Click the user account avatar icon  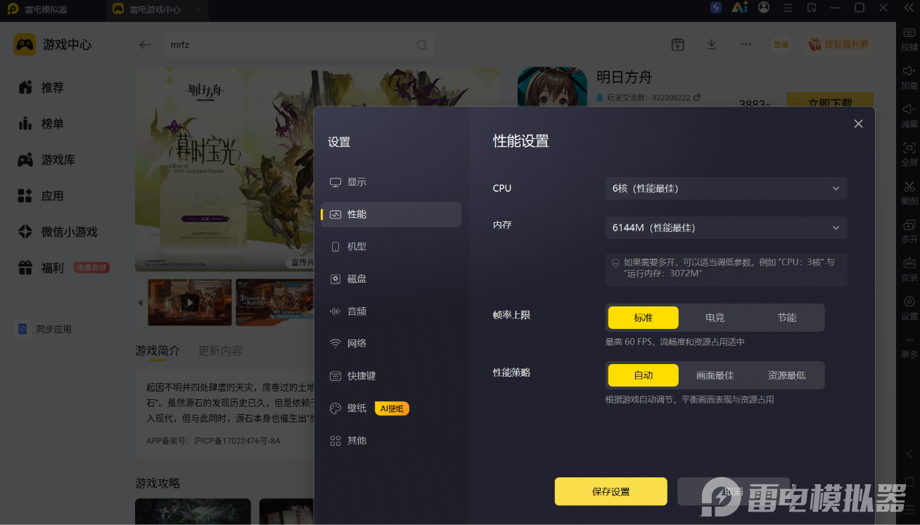click(x=764, y=8)
